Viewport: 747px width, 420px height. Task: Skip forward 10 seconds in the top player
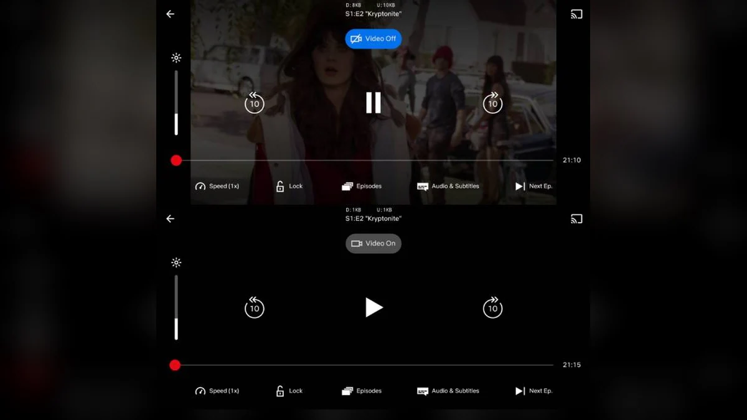click(x=493, y=103)
